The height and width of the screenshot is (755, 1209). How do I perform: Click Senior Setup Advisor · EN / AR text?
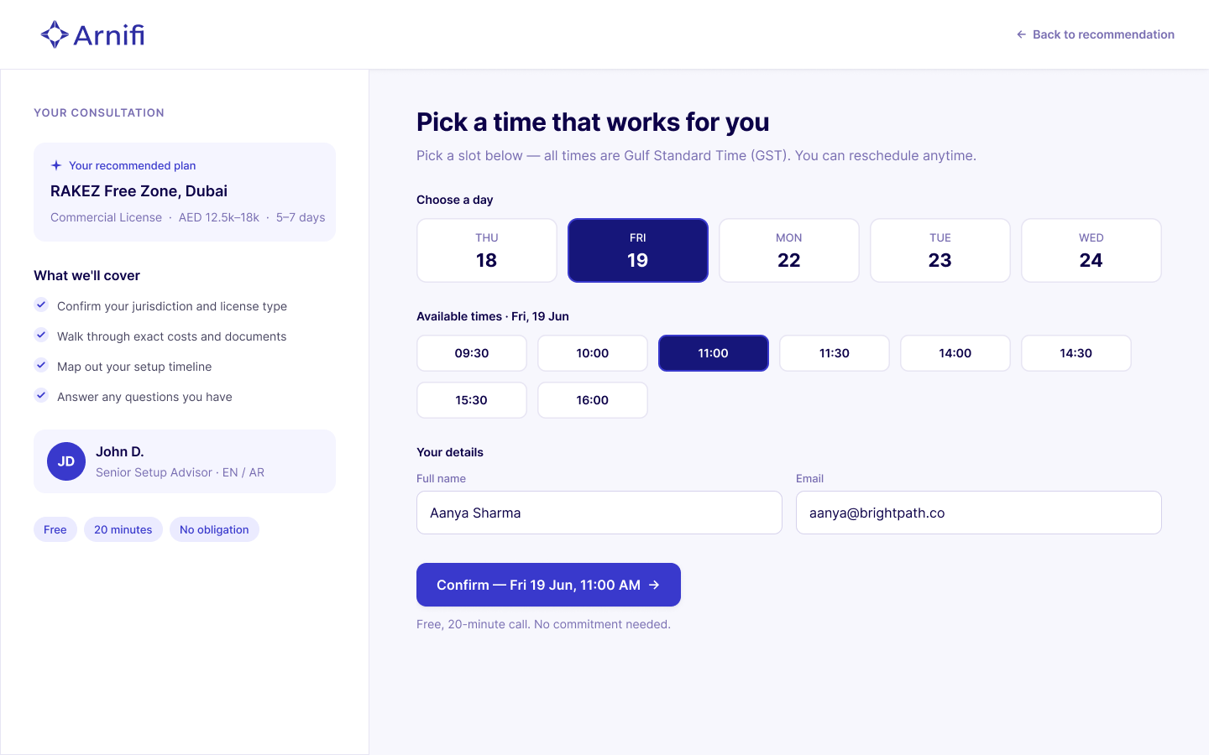[181, 472]
